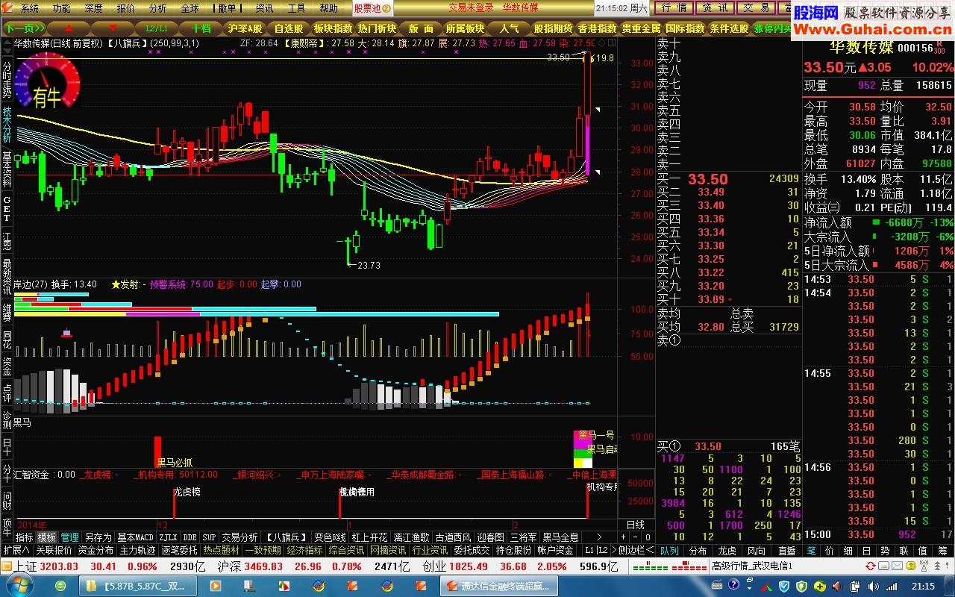Expand template list with the > arrow
This screenshot has height=597, width=955.
tap(598, 537)
